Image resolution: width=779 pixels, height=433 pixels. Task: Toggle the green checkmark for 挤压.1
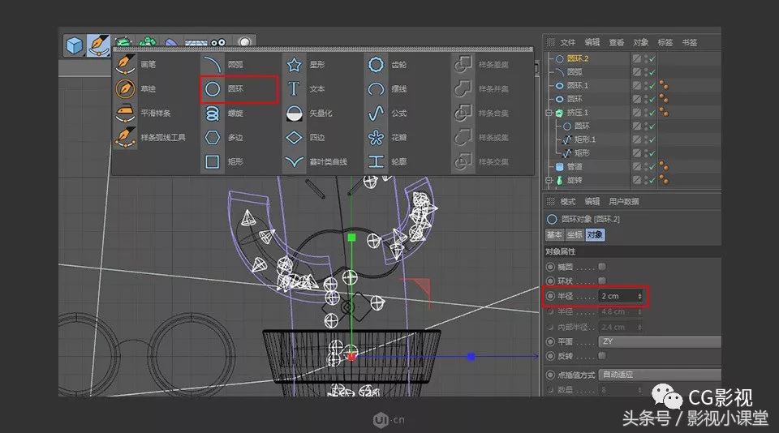652,113
